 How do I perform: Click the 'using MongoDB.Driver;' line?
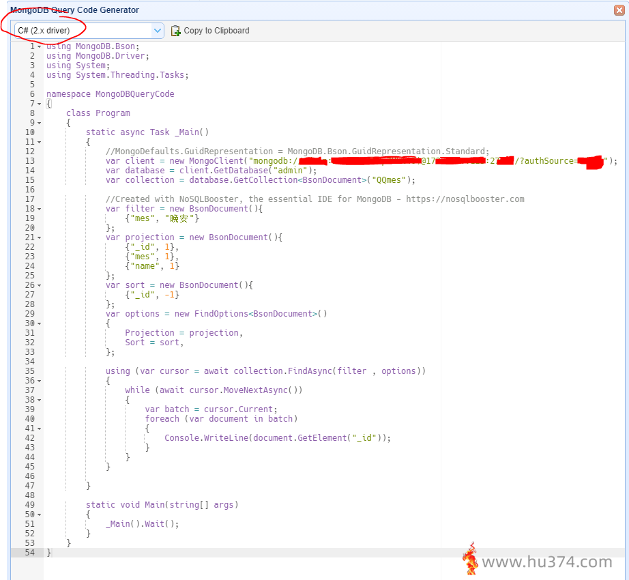point(98,56)
